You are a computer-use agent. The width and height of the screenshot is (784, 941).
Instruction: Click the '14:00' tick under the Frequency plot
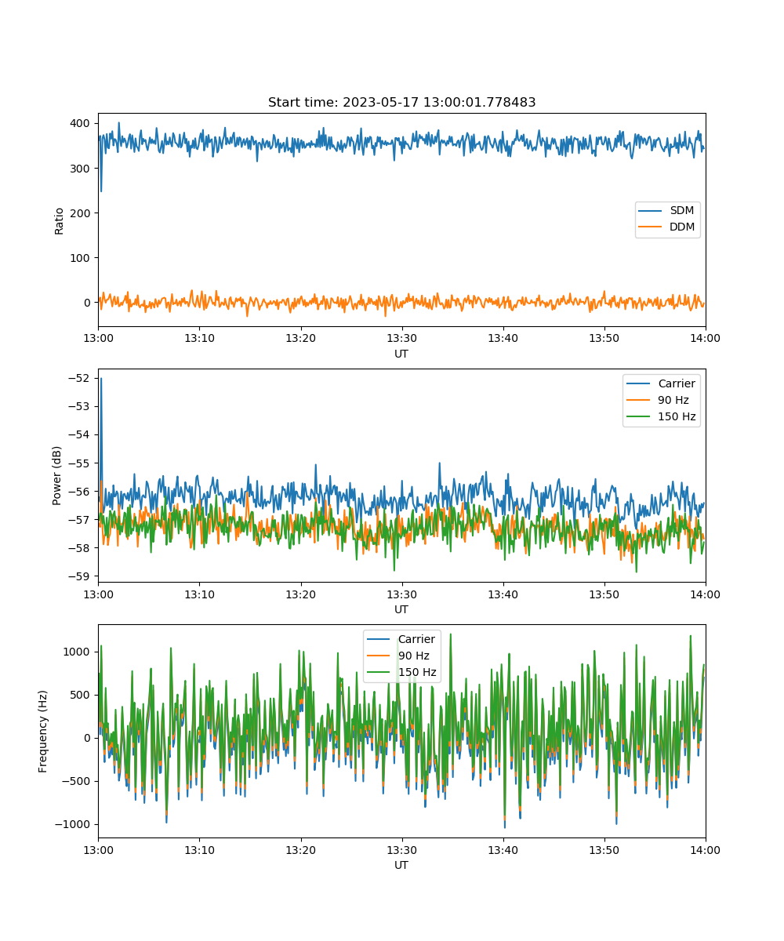click(706, 849)
